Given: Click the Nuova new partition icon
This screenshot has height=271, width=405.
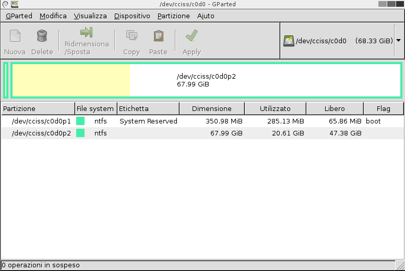Looking at the screenshot, I should pos(15,36).
